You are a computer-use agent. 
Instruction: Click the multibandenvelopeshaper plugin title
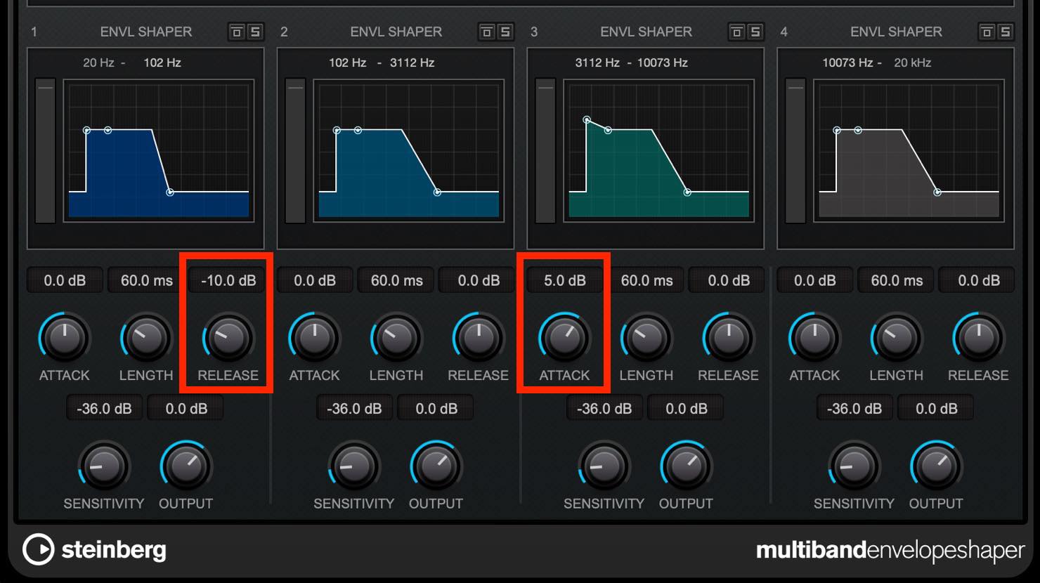[890, 550]
